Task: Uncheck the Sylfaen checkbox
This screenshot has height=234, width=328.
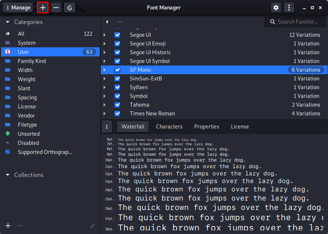Action: [117, 87]
